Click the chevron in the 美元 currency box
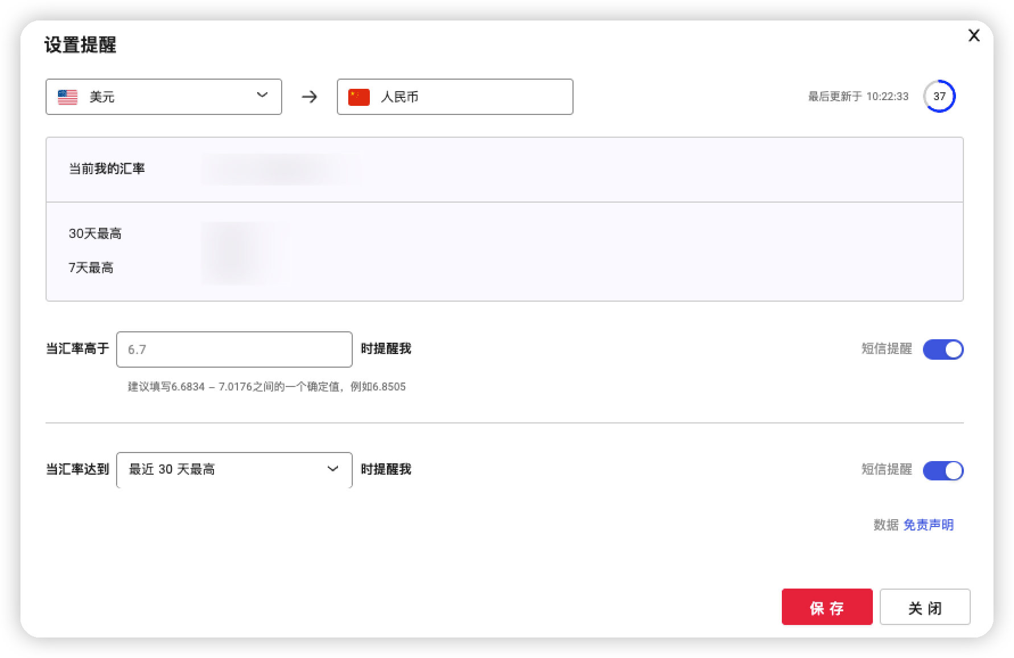This screenshot has height=658, width=1014. pos(262,95)
